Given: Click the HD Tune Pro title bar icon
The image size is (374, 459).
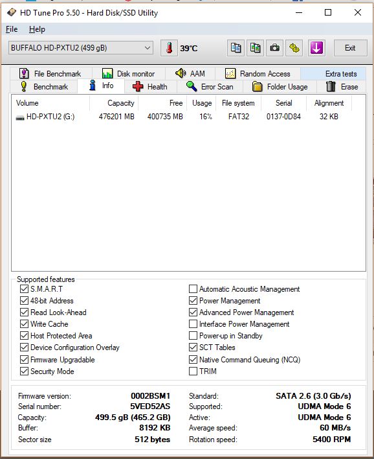Looking at the screenshot, I should (x=12, y=12).
